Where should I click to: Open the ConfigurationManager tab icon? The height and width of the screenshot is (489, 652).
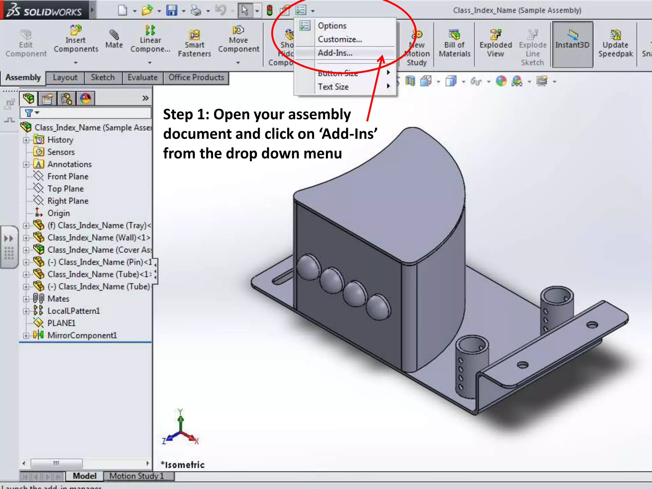point(67,99)
